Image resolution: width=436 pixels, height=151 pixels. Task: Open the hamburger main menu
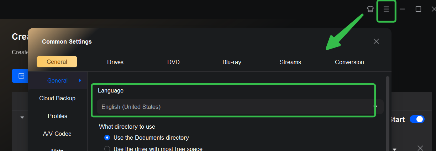pyautogui.click(x=386, y=9)
